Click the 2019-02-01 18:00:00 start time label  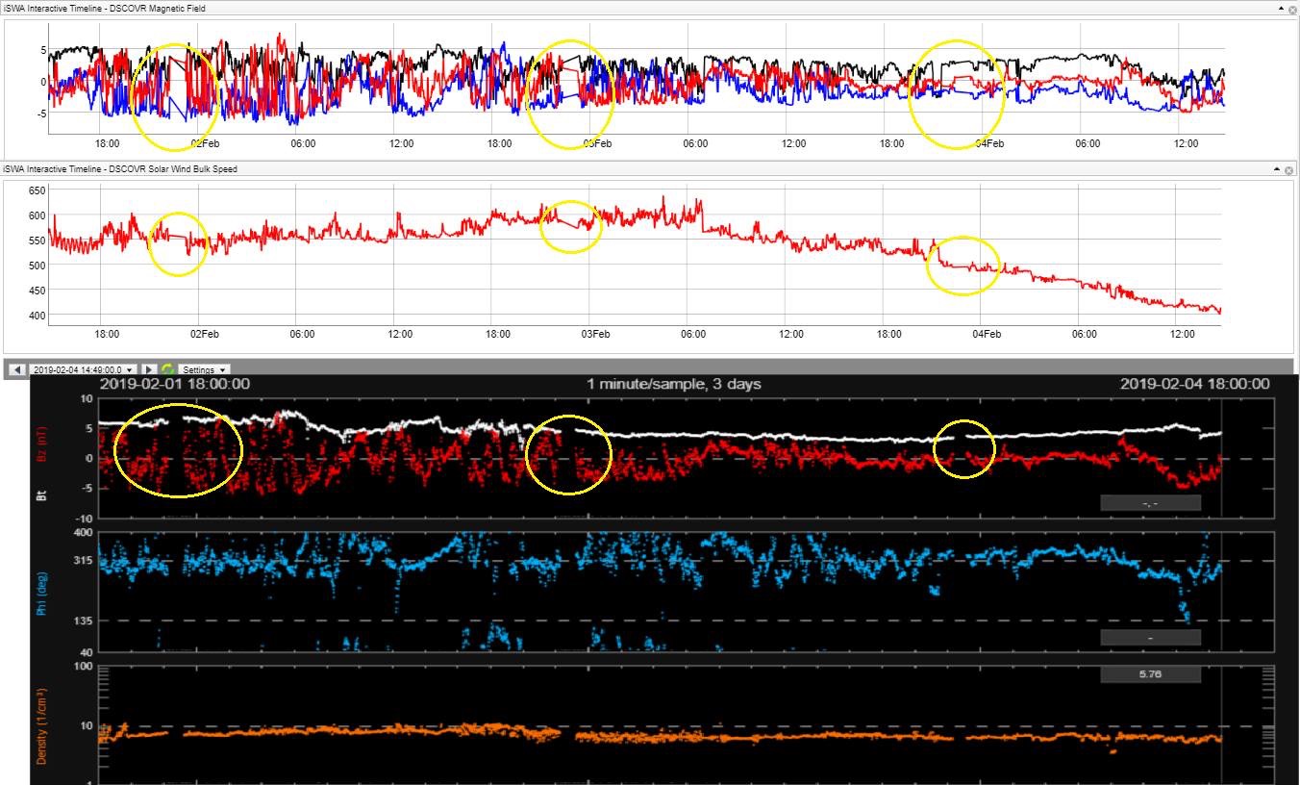pos(175,384)
